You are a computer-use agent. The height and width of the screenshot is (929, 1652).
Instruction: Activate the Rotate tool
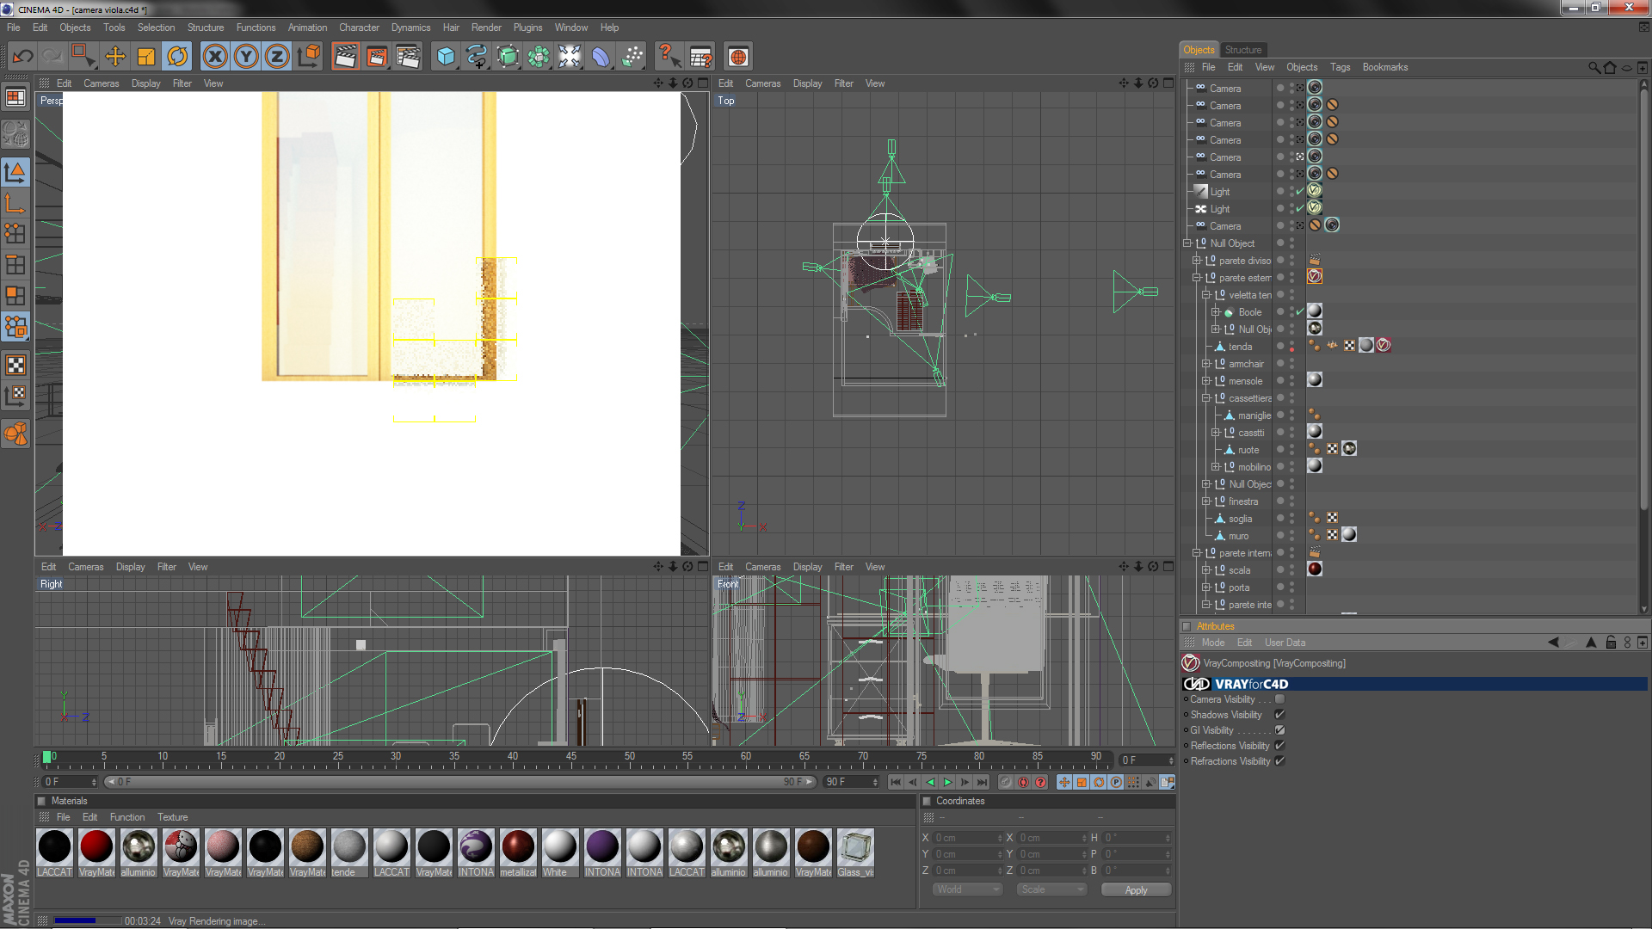pos(177,57)
